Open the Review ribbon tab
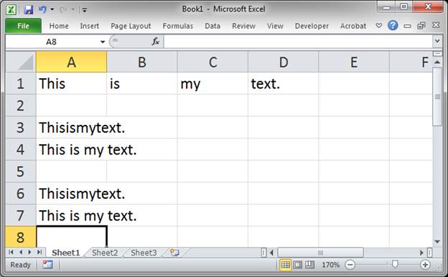 (x=243, y=26)
